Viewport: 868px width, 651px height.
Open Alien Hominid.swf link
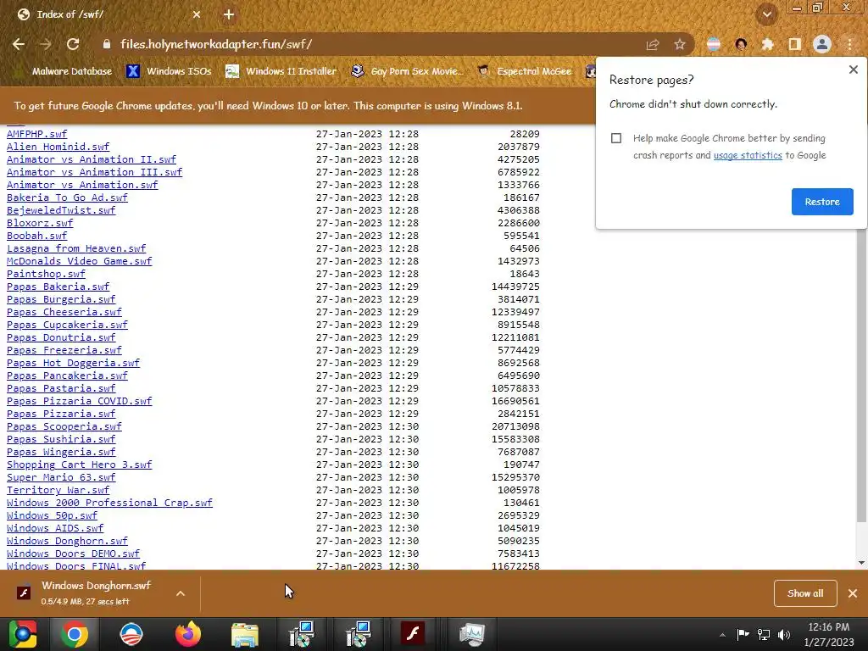tap(58, 147)
